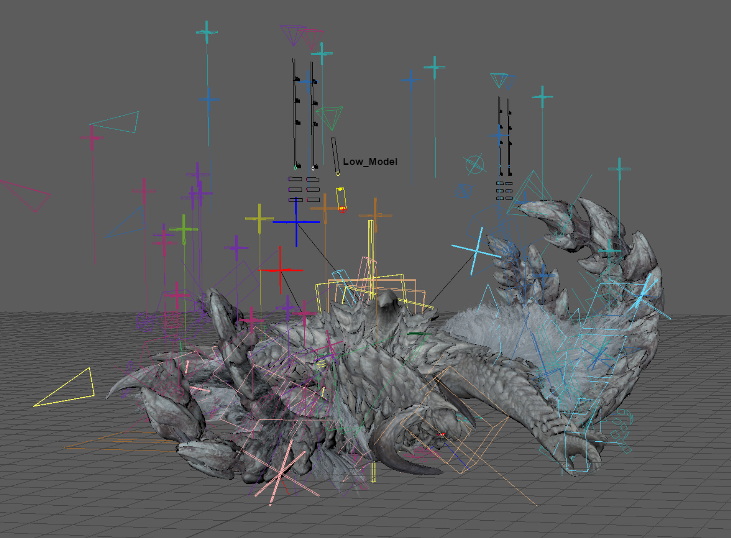Select the light cyan cross near tail

pos(476,251)
